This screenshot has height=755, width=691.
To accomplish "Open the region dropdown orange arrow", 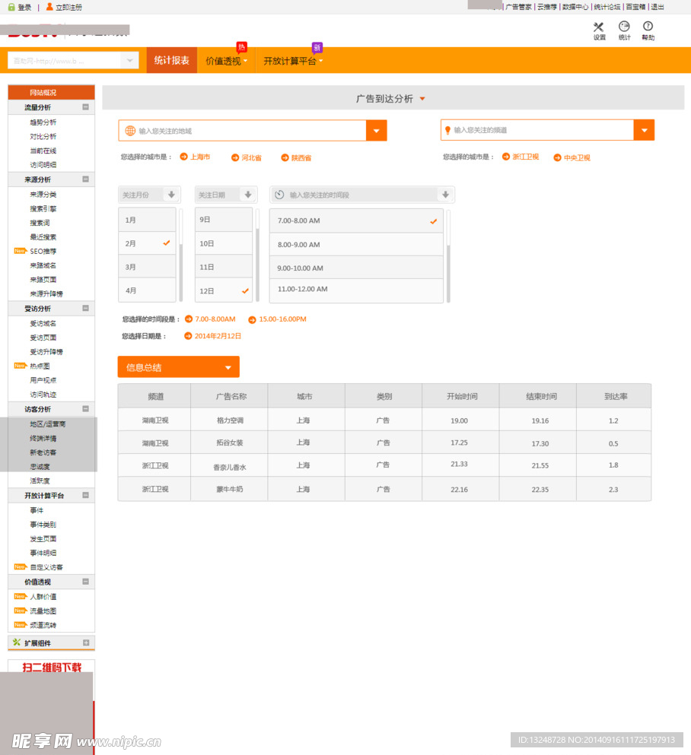I will pos(376,131).
